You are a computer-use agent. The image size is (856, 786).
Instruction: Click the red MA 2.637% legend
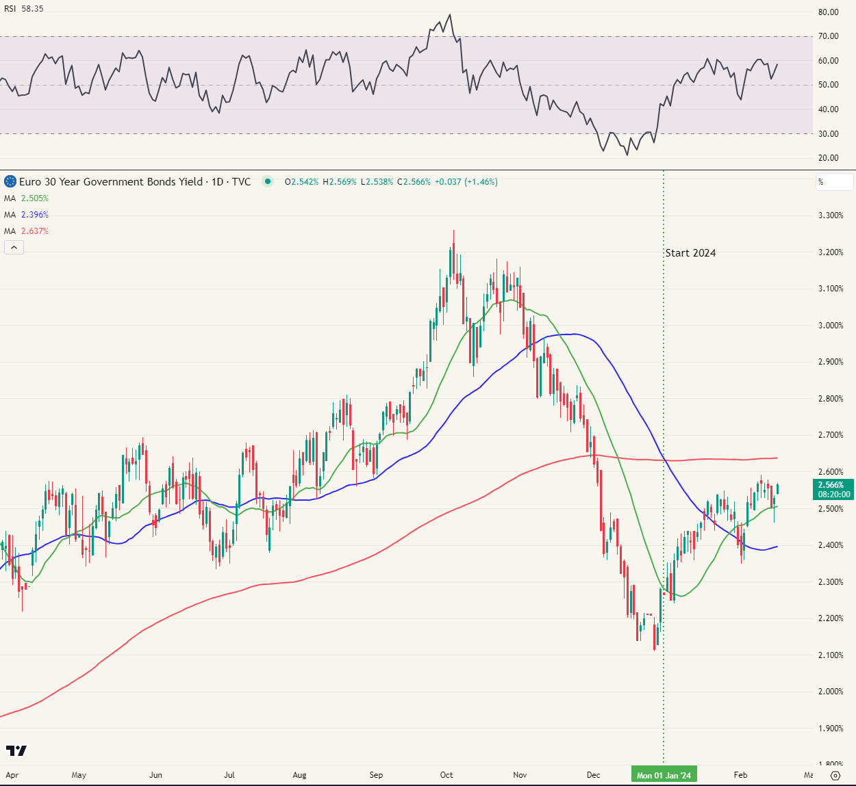click(26, 231)
